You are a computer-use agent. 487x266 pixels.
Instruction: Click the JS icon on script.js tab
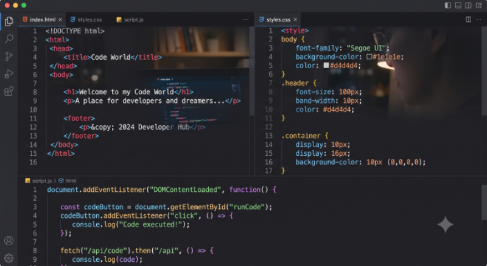(x=119, y=19)
